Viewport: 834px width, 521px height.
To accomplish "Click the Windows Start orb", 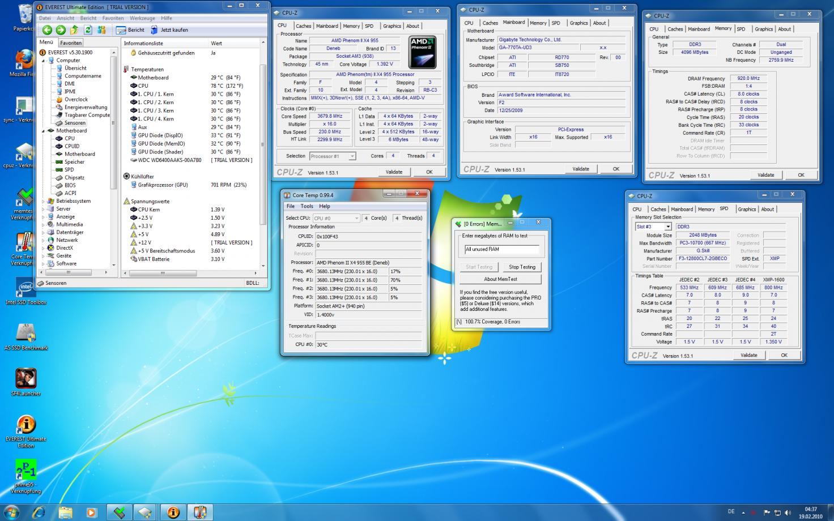I will click(11, 513).
